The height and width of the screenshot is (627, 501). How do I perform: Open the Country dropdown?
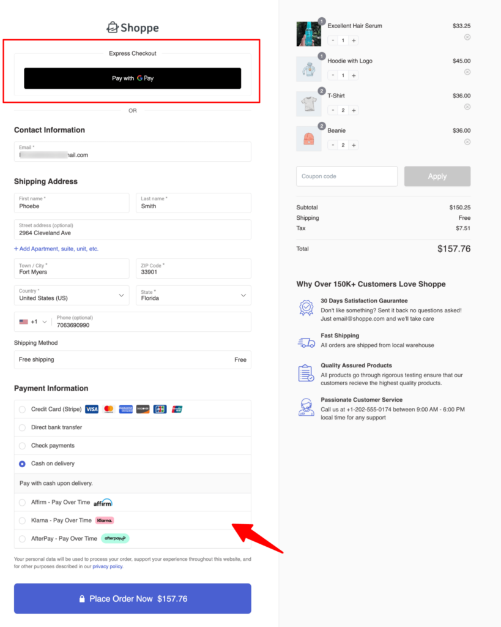pyautogui.click(x=120, y=295)
